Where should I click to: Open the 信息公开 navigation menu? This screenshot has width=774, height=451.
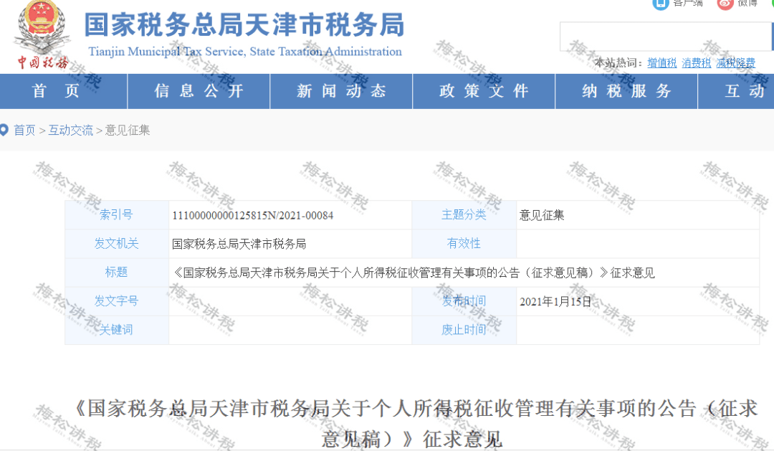pos(199,91)
